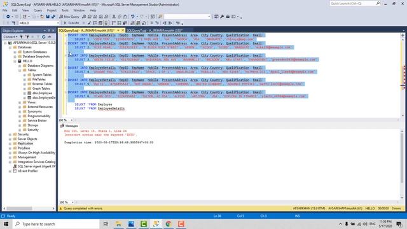Toggle Include Actual Execution Plan

tap(113, 23)
